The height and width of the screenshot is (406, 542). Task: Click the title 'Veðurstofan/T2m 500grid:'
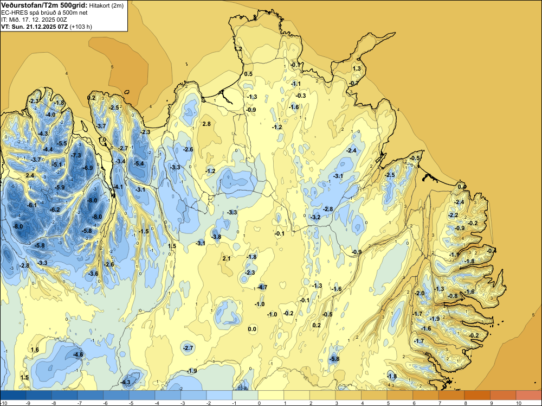tap(44, 5)
